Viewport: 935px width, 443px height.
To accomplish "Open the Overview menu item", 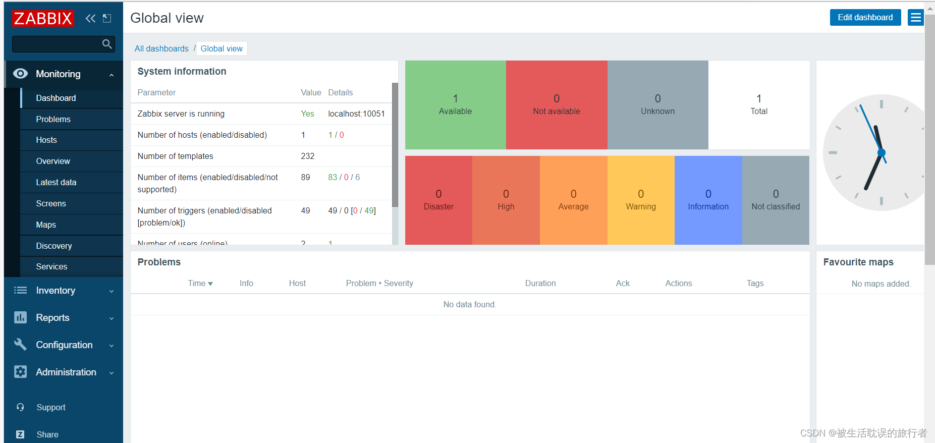I will coord(72,161).
